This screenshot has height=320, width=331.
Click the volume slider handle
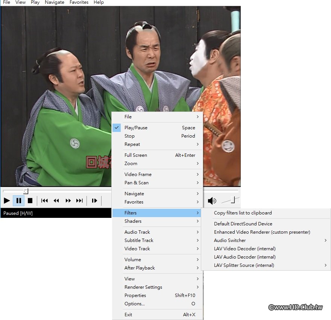[233, 200]
